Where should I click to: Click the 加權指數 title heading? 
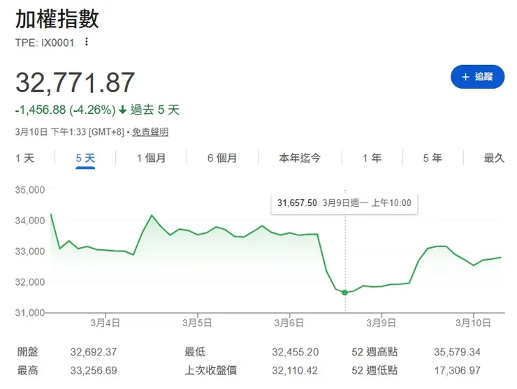click(57, 18)
